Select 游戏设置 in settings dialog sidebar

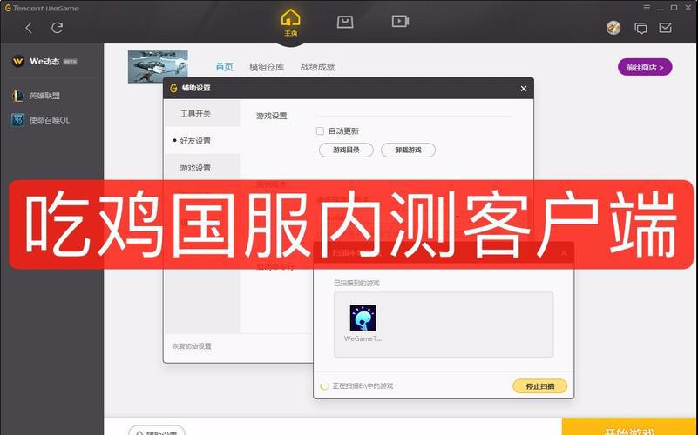[202, 168]
